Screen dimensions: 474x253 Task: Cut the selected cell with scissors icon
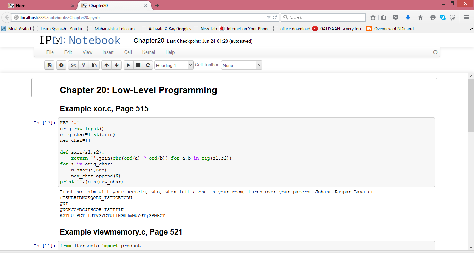(73, 65)
